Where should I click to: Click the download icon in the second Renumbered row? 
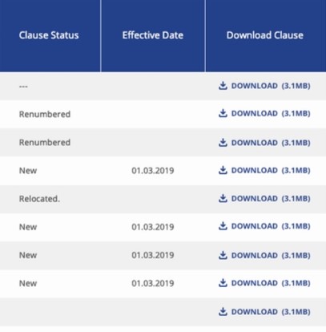(223, 143)
